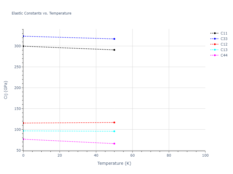Click the x-axis tick label 60

click(132, 156)
